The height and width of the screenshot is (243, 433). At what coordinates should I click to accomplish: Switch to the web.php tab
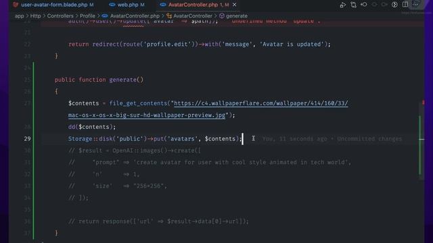(127, 5)
